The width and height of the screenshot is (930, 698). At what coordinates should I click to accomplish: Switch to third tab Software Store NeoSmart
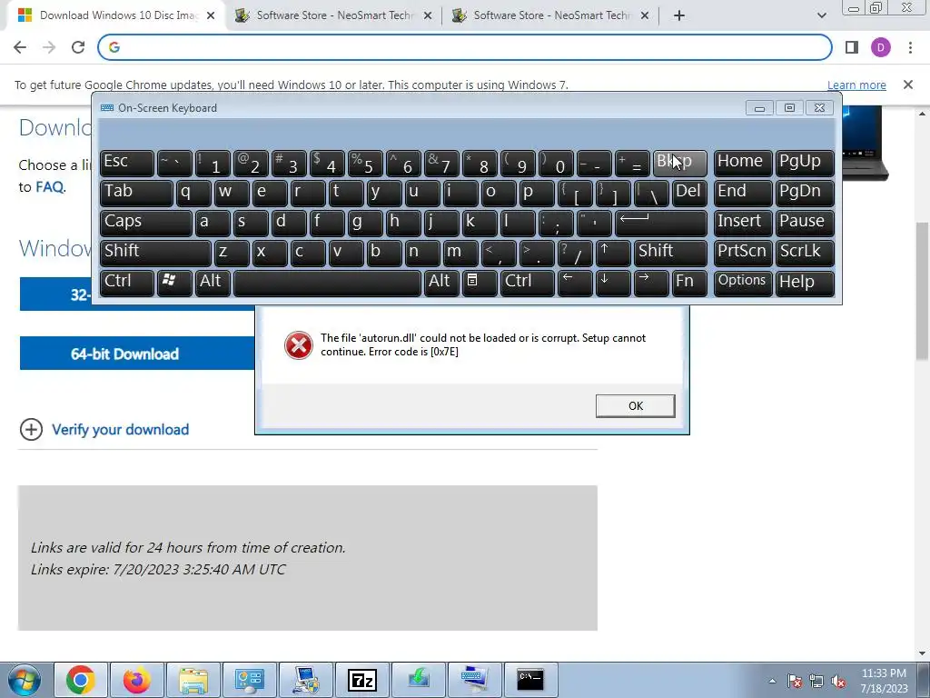tap(551, 15)
